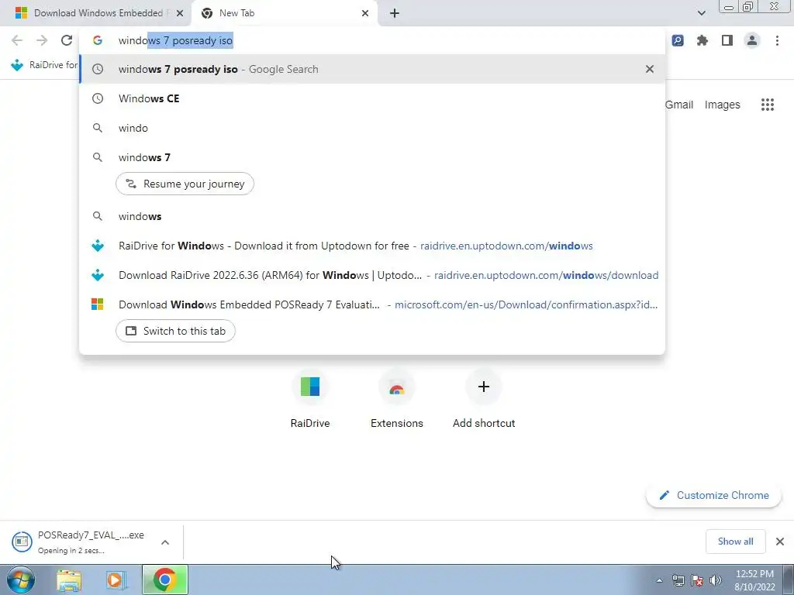
Task: Open the Action Center flag icon
Action: pyautogui.click(x=697, y=580)
